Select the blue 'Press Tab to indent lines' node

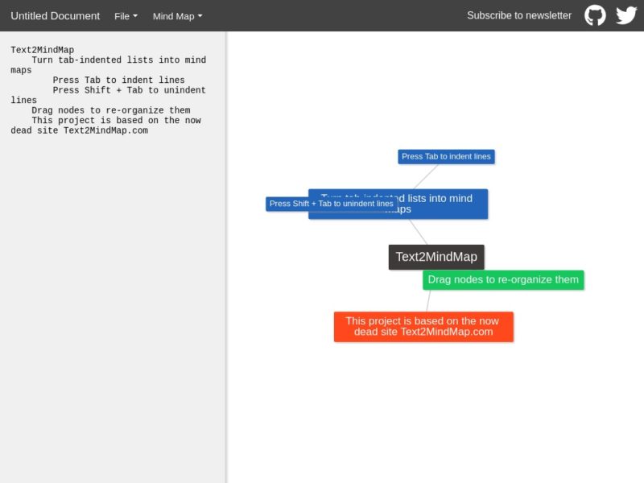point(446,156)
